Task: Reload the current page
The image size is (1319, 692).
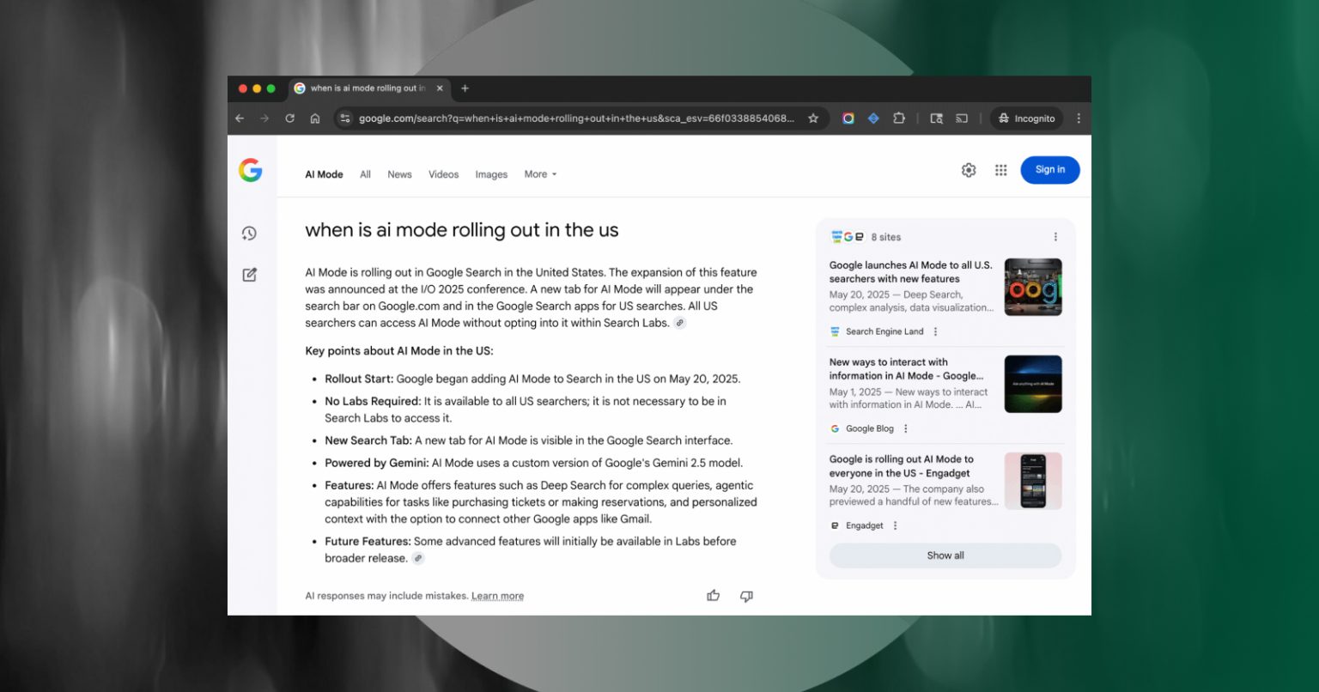Action: pos(289,118)
